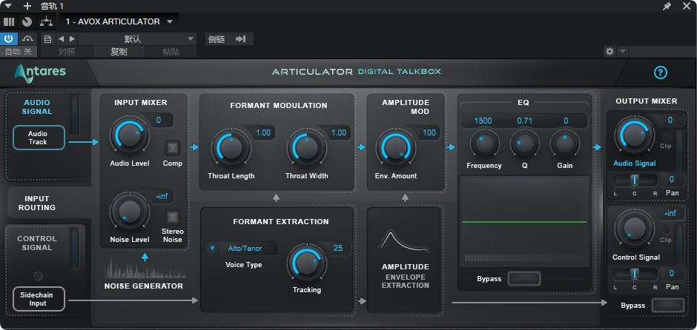Click the INPUT ROUTING tab

click(37, 203)
